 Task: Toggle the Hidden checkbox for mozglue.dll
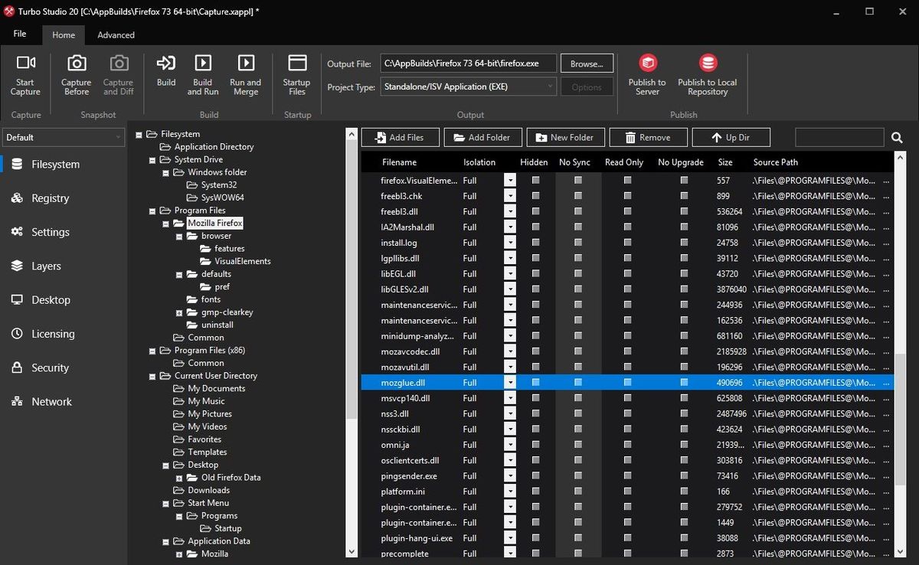click(x=534, y=382)
